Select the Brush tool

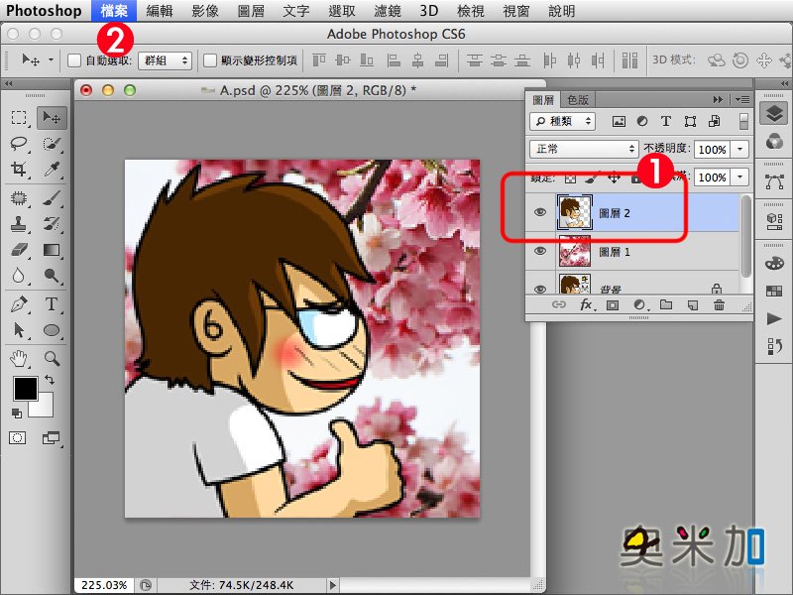point(52,197)
